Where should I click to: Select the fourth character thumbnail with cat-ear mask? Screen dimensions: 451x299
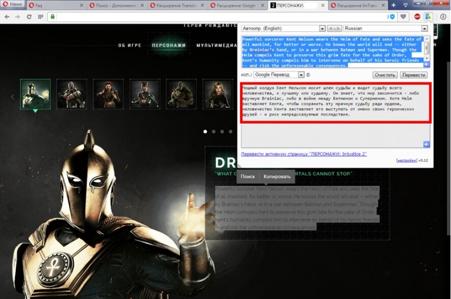point(145,94)
